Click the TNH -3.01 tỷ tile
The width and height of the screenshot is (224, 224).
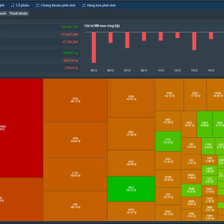point(209,217)
